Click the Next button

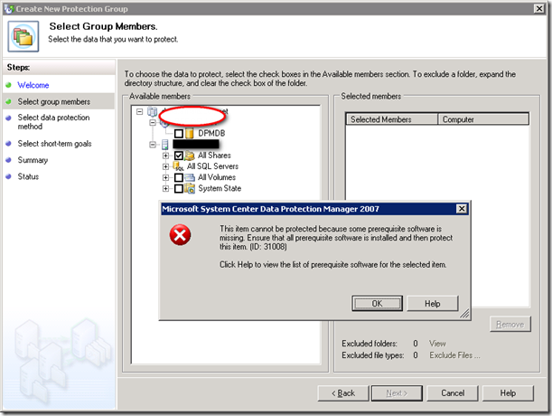pyautogui.click(x=397, y=393)
